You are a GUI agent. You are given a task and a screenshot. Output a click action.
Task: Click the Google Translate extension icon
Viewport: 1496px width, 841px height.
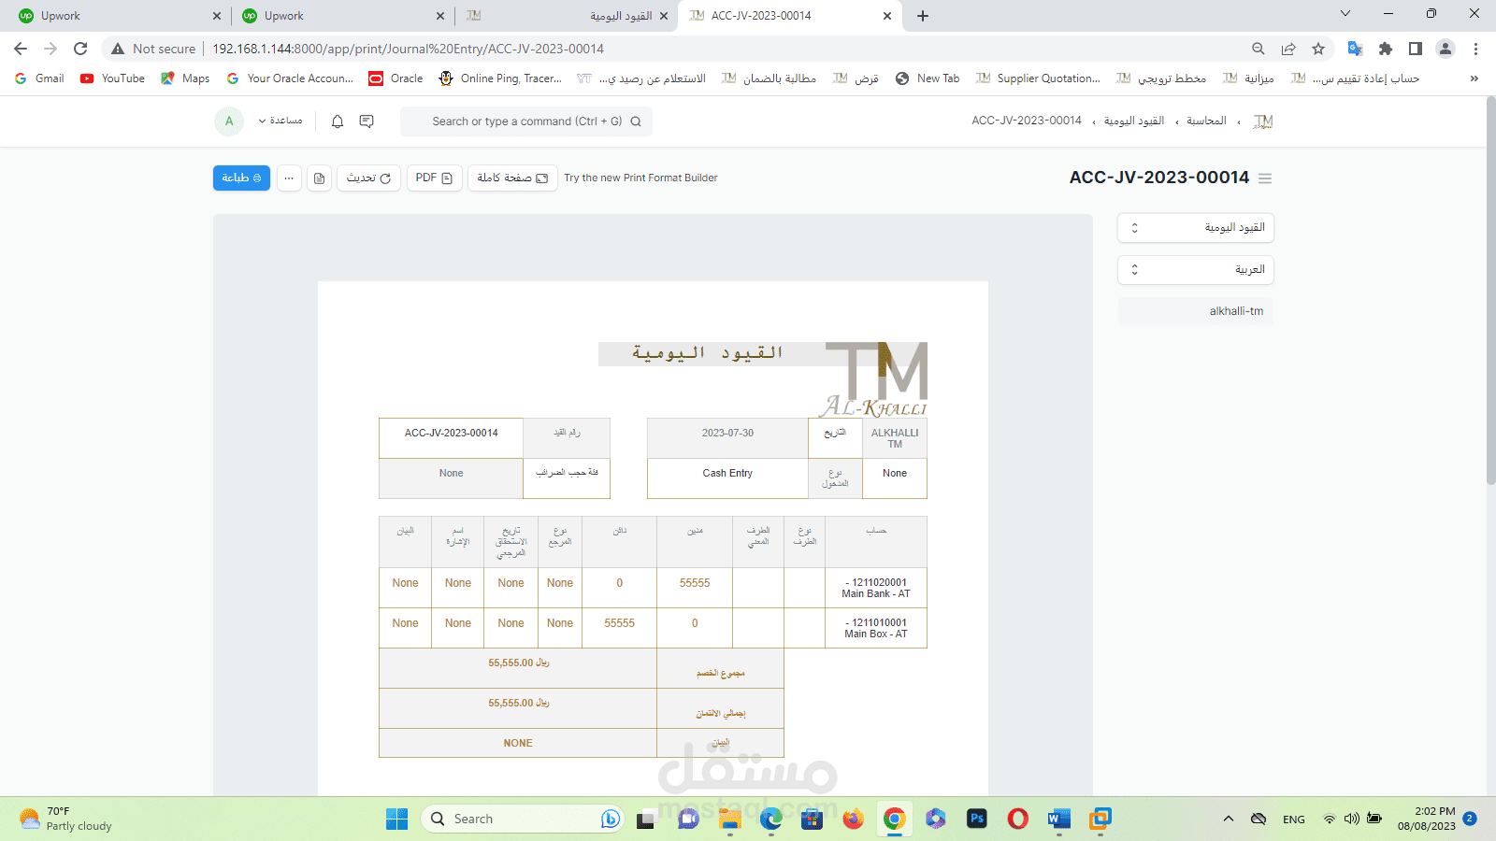point(1355,49)
